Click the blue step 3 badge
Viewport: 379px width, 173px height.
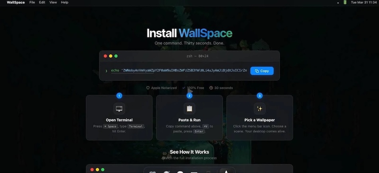point(260,95)
